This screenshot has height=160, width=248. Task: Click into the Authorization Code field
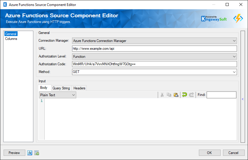(x=154, y=64)
